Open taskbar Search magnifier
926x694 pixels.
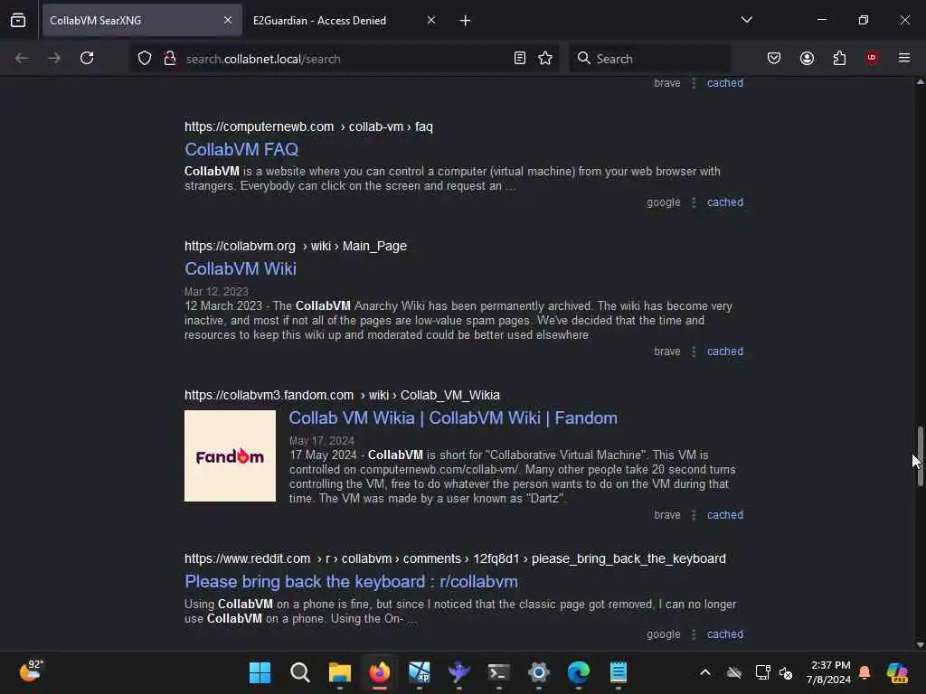click(x=300, y=672)
